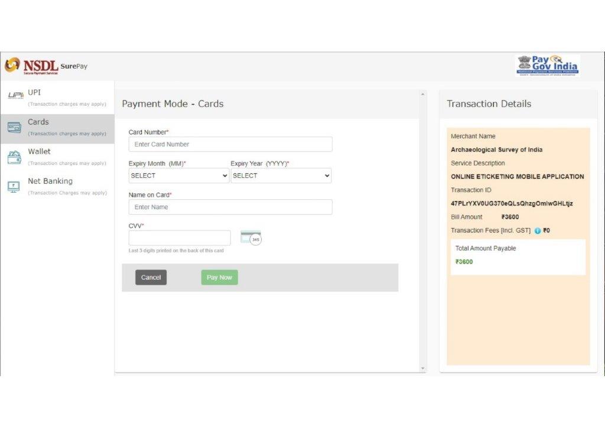Click the UPI logo icon in sidebar

[15, 96]
